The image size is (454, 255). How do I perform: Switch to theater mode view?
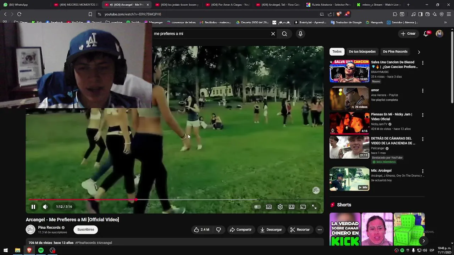pos(292,207)
